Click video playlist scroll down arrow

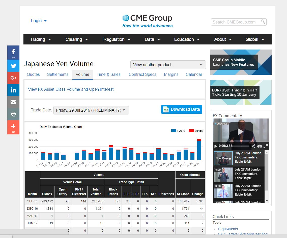tap(267, 201)
